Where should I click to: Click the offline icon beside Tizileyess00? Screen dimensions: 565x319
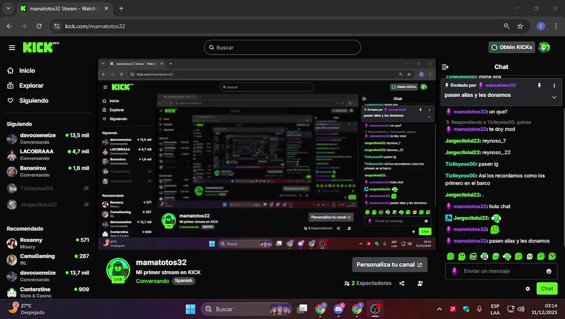point(86,188)
